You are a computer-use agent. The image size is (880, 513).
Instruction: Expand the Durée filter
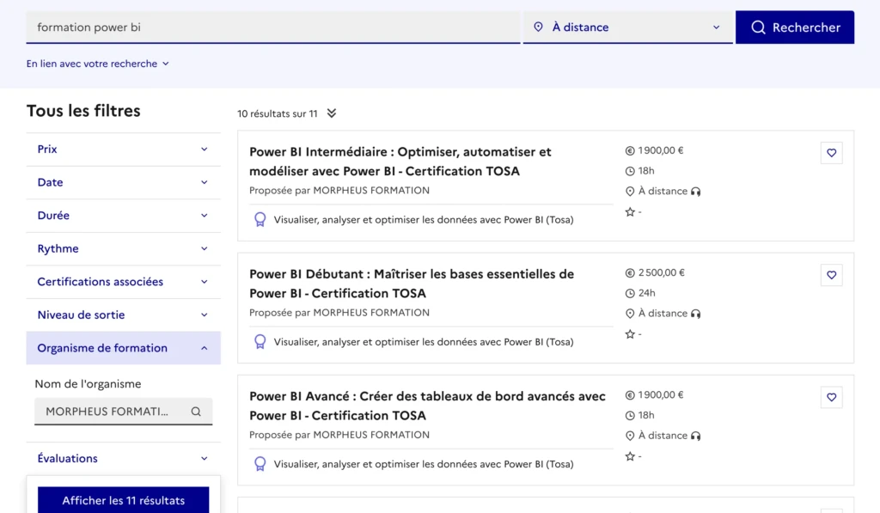pyautogui.click(x=123, y=215)
